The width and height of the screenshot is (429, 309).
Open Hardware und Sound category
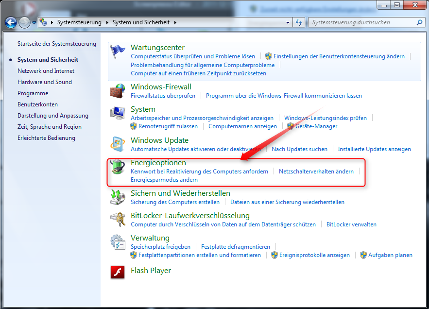[45, 82]
